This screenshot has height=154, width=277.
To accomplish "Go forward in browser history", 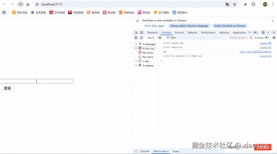I will 12,4.
